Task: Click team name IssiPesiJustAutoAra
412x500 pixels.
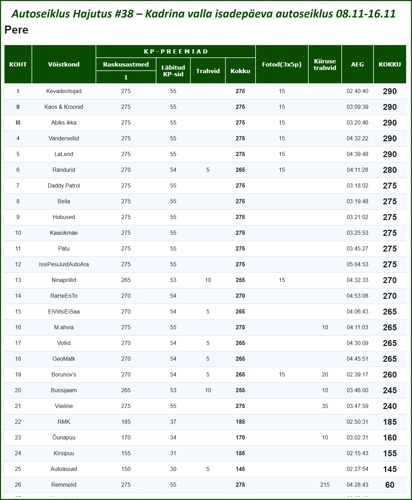Action: tap(64, 265)
